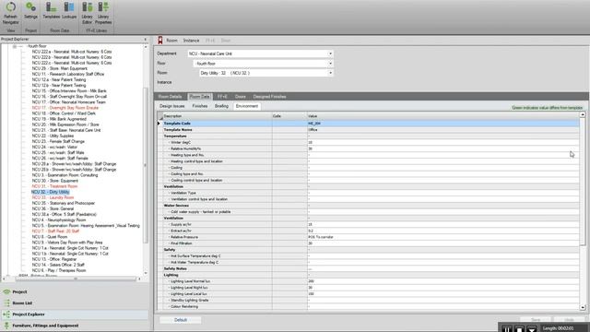Click the Save button
This screenshot has width=590, height=332.
coord(536,320)
